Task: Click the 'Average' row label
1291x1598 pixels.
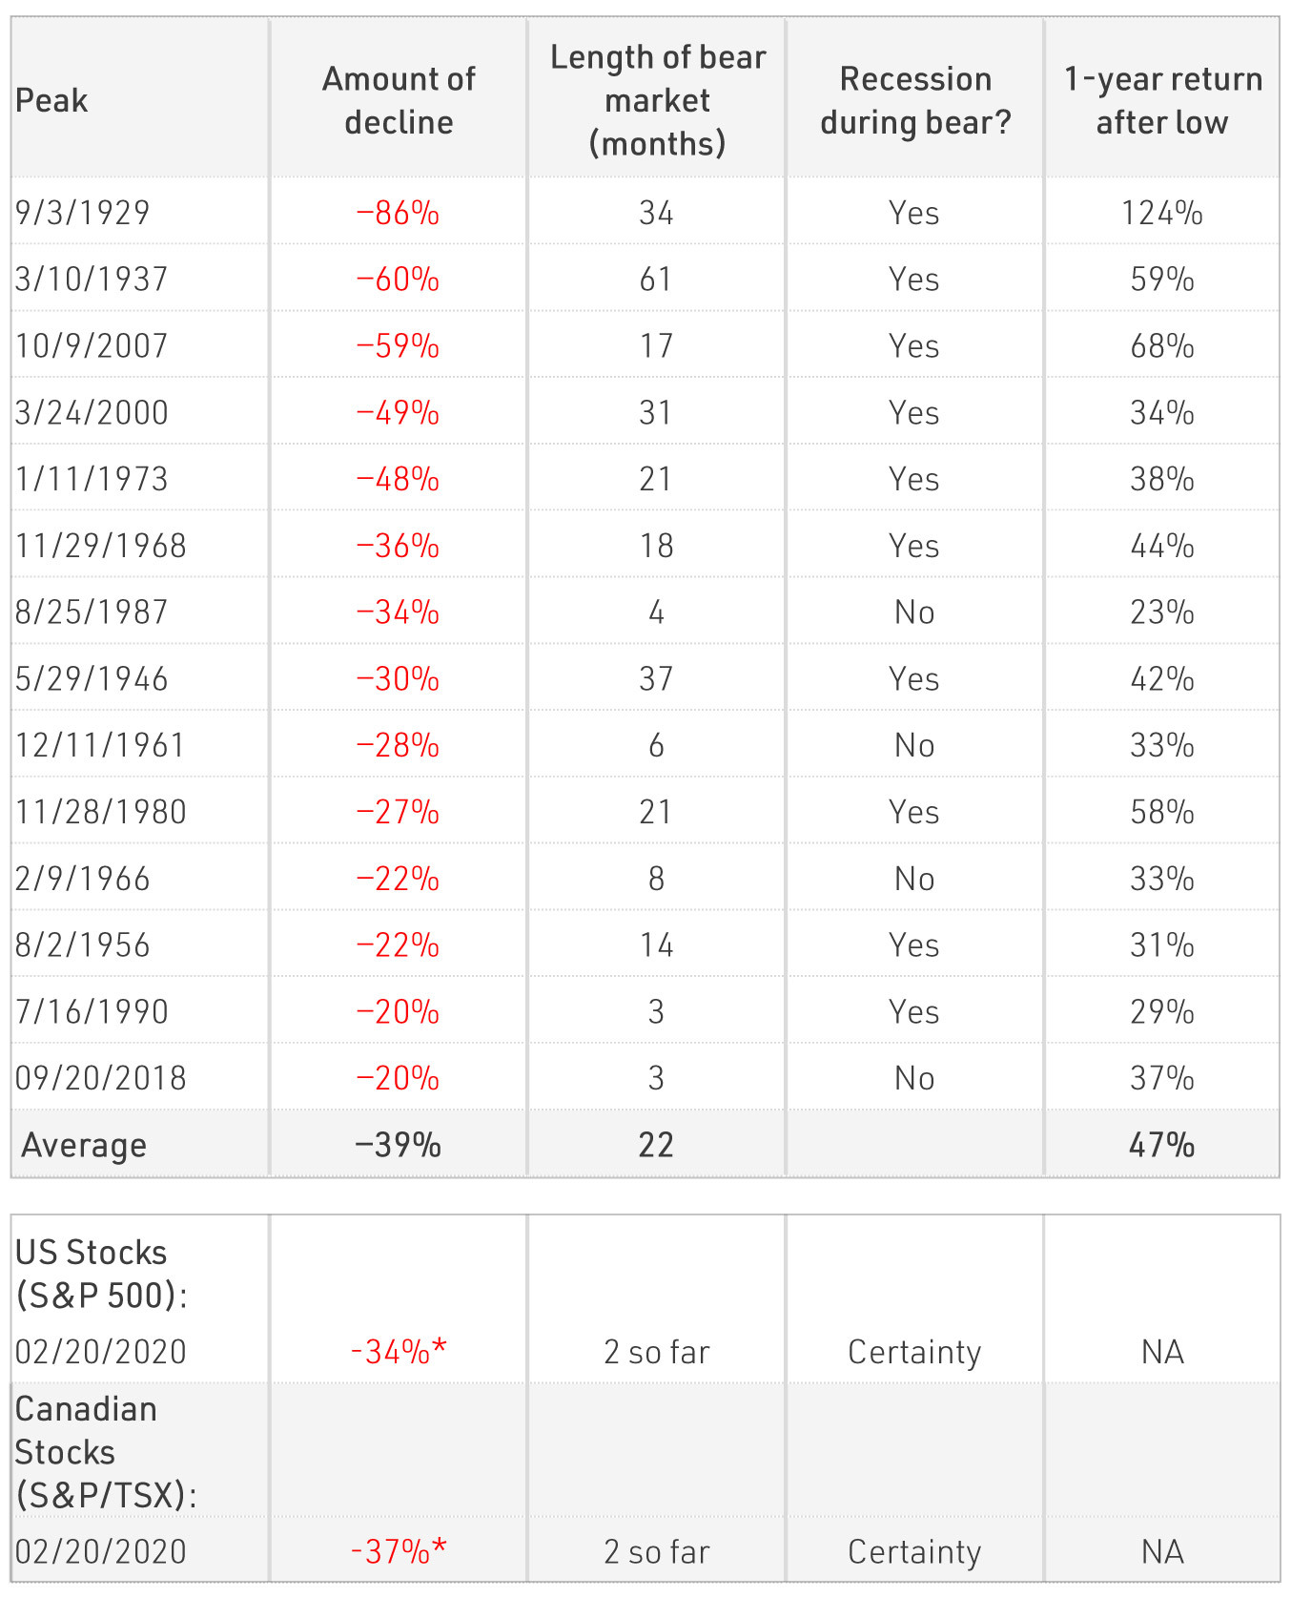Action: (x=84, y=1145)
